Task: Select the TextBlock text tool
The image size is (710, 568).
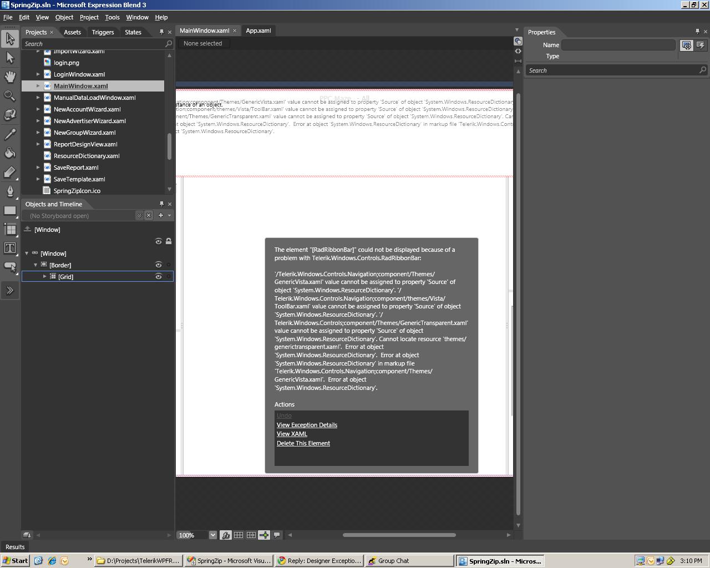Action: point(10,248)
